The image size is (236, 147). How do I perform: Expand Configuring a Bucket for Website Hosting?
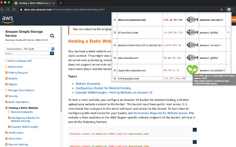pyautogui.click(x=9, y=118)
